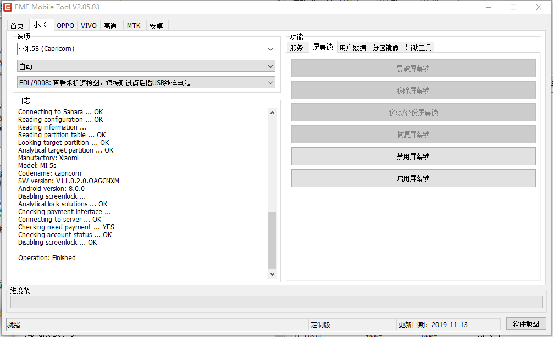Click 'Checking need payment ... YES' log line

tap(67, 227)
